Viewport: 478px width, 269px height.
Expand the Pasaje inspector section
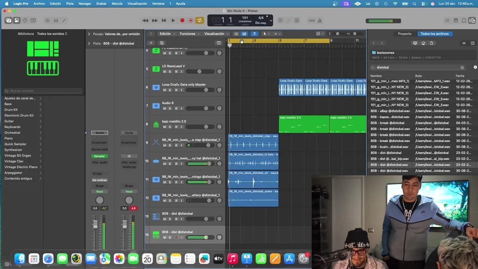[x=89, y=34]
